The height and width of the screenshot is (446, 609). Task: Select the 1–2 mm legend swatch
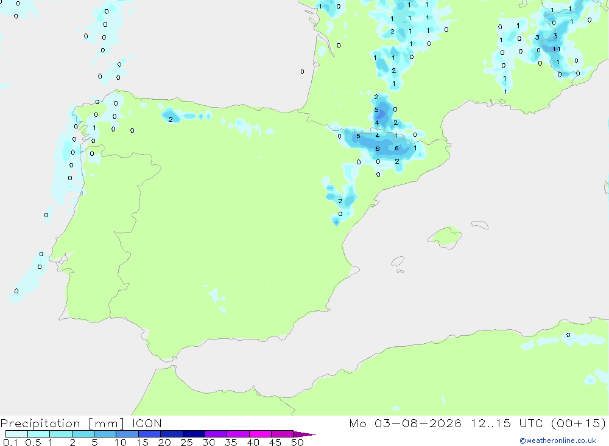(x=61, y=434)
